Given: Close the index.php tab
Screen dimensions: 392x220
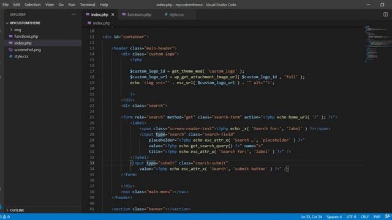Looking at the screenshot, I should click(113, 15).
